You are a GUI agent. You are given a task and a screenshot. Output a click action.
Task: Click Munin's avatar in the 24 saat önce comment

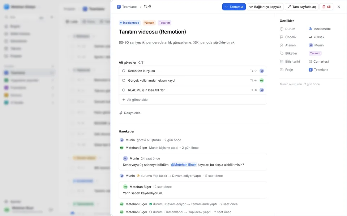coord(125,158)
